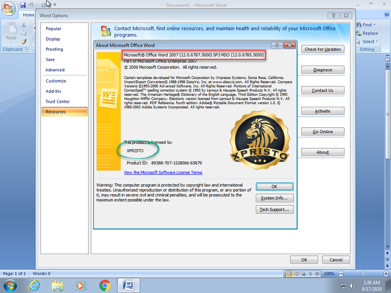The width and height of the screenshot is (391, 293).
Task: Click the Tech Support button
Action: (274, 210)
